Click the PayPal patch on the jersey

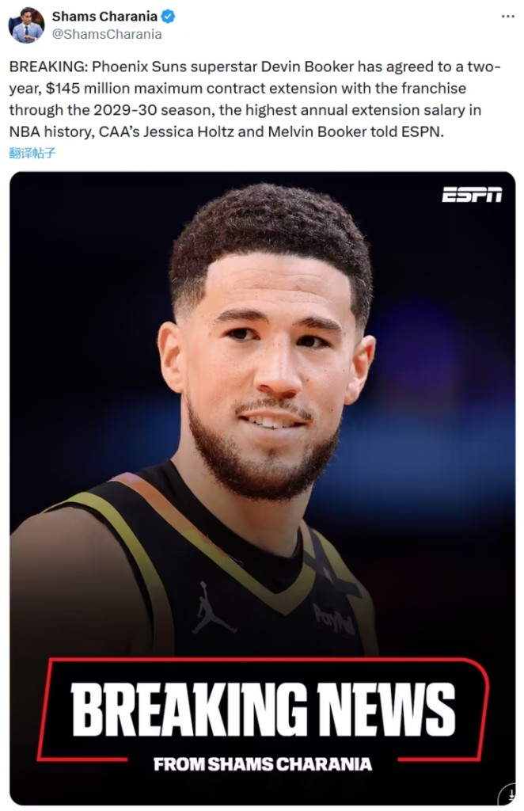point(334,619)
